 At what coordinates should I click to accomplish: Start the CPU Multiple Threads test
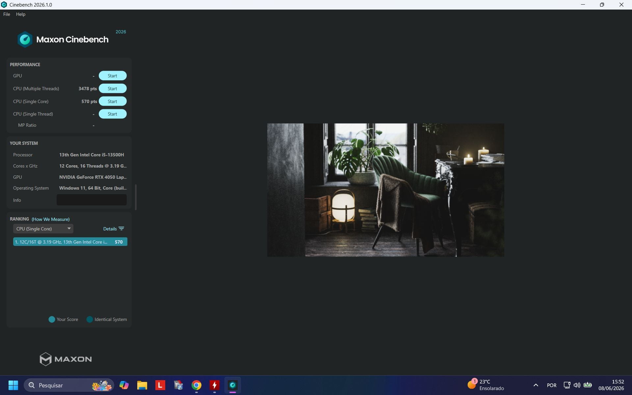pos(113,89)
